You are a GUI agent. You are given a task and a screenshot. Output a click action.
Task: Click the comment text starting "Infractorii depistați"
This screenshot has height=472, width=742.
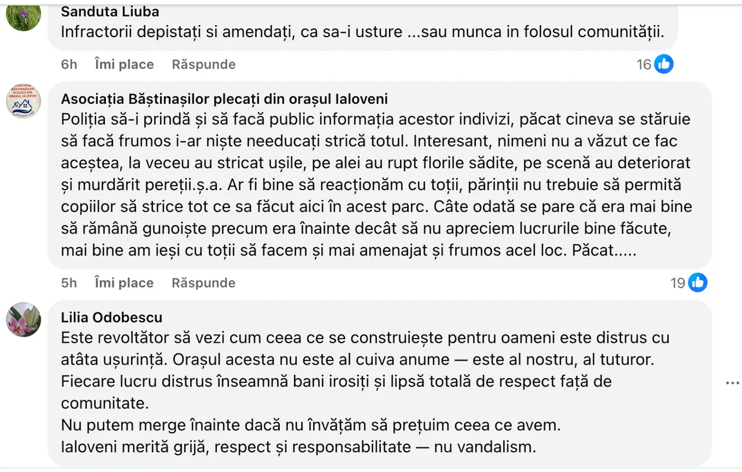point(362,32)
